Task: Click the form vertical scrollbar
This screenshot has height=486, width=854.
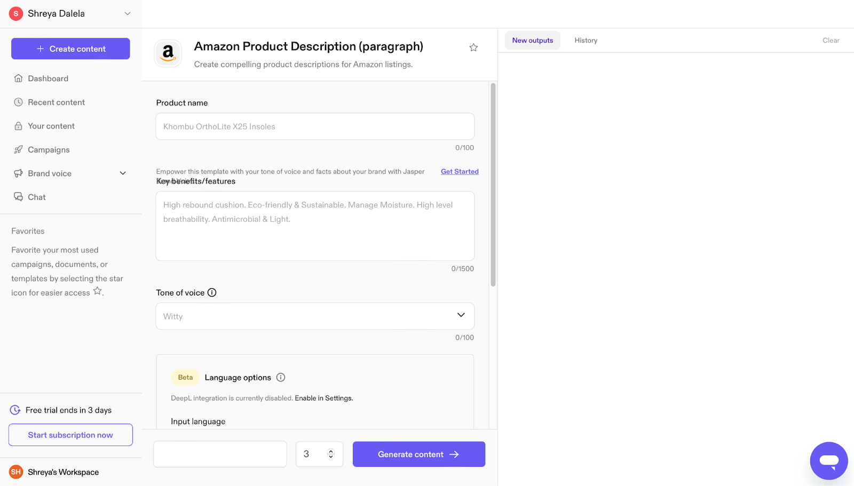Action: click(493, 185)
